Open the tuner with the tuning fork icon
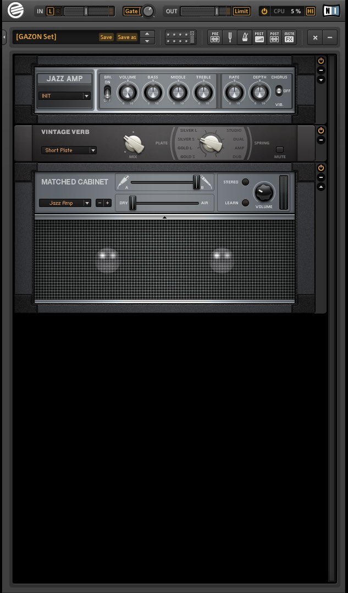The height and width of the screenshot is (593, 348). (230, 37)
